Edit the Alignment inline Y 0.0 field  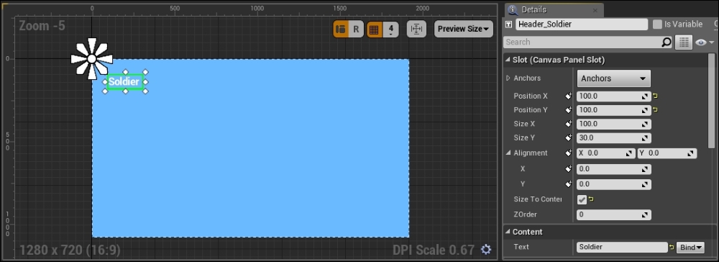click(667, 153)
